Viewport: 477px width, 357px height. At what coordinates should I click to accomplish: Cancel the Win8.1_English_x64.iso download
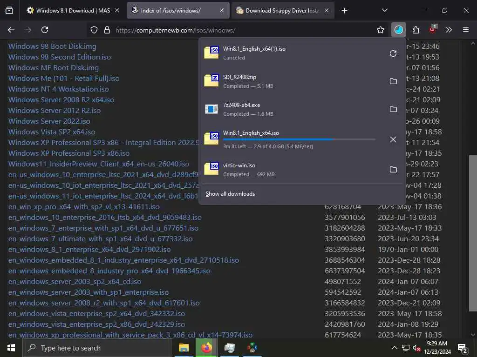click(393, 139)
